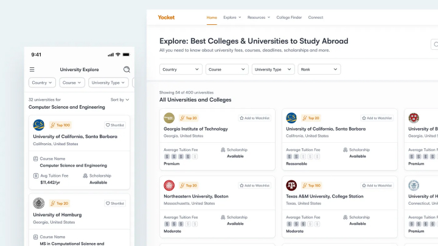Click '32 universities for' text on mobile
This screenshot has height=246, width=438.
pyautogui.click(x=44, y=100)
